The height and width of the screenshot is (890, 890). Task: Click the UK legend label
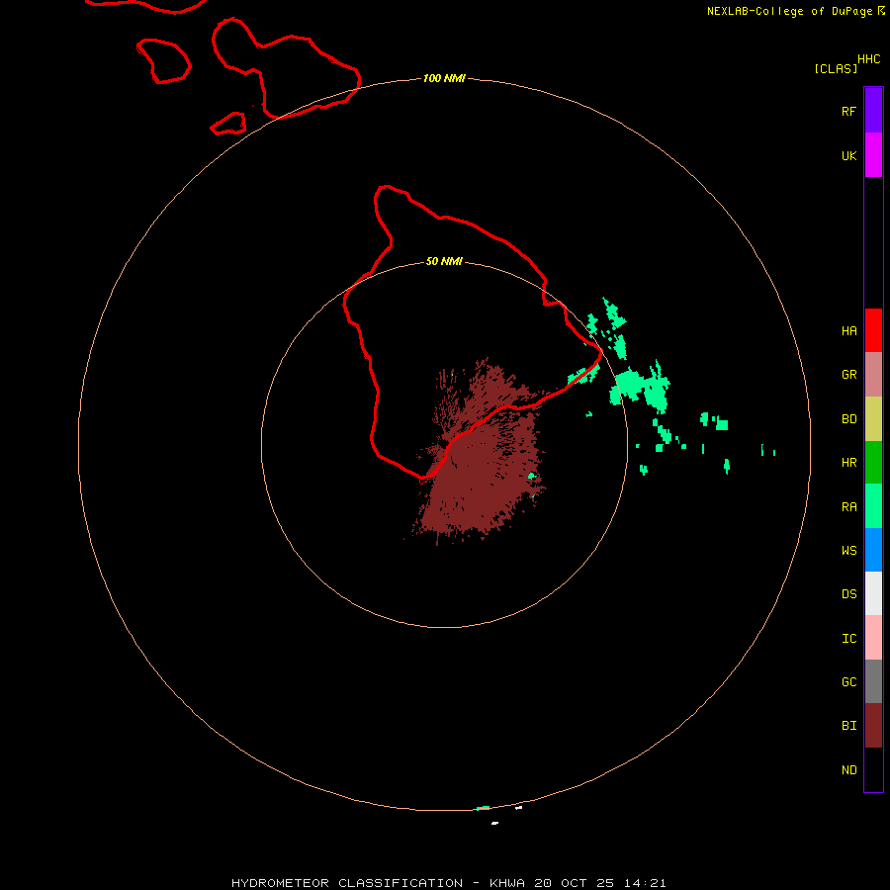(x=848, y=155)
